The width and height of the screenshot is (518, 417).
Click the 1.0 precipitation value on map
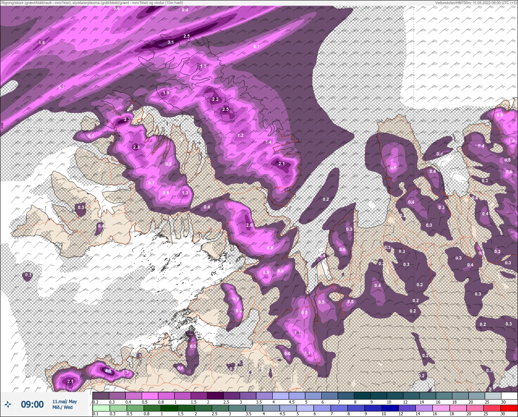[512, 141]
